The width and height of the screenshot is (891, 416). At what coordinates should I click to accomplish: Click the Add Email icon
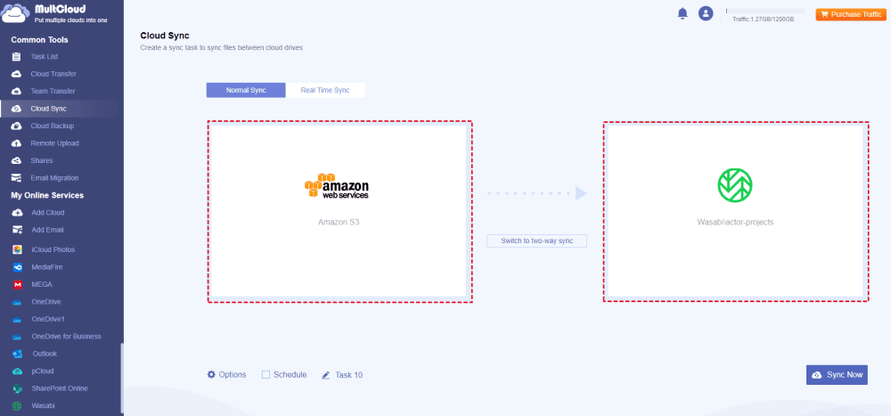tap(18, 230)
